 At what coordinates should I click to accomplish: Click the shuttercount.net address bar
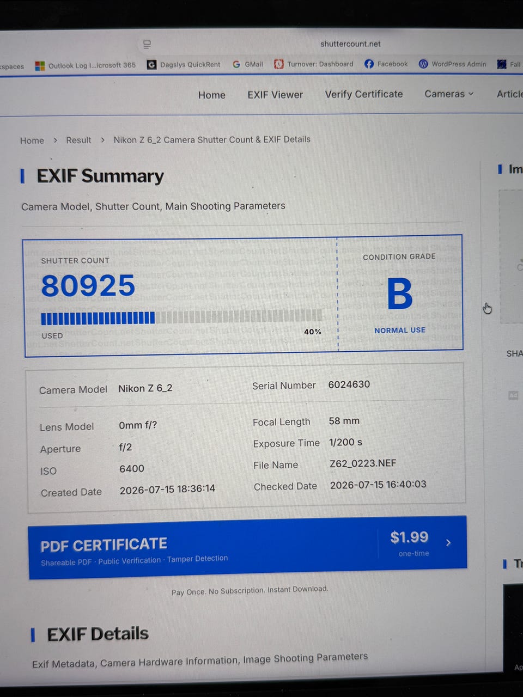coord(350,44)
